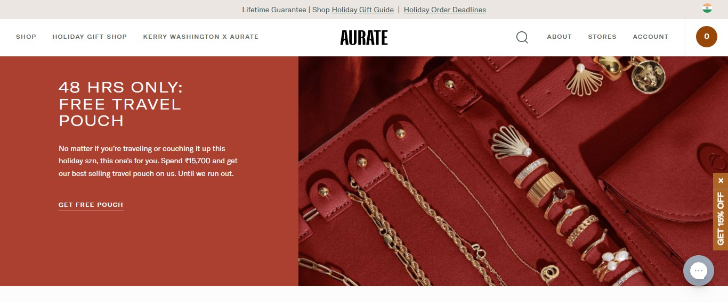This screenshot has width=728, height=302.
Task: Open the ACCOUNT page
Action: pos(651,37)
